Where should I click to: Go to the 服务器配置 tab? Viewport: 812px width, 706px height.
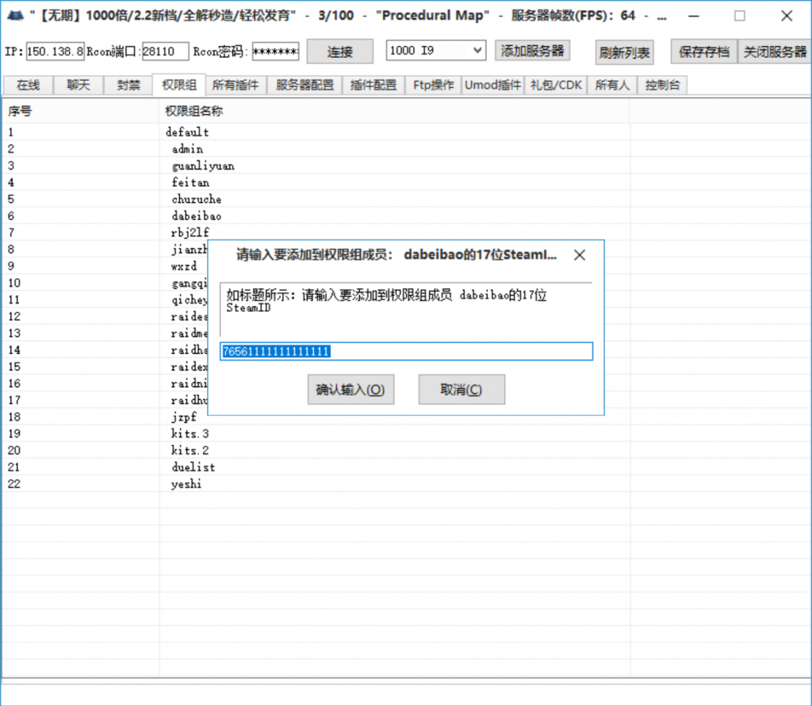304,85
